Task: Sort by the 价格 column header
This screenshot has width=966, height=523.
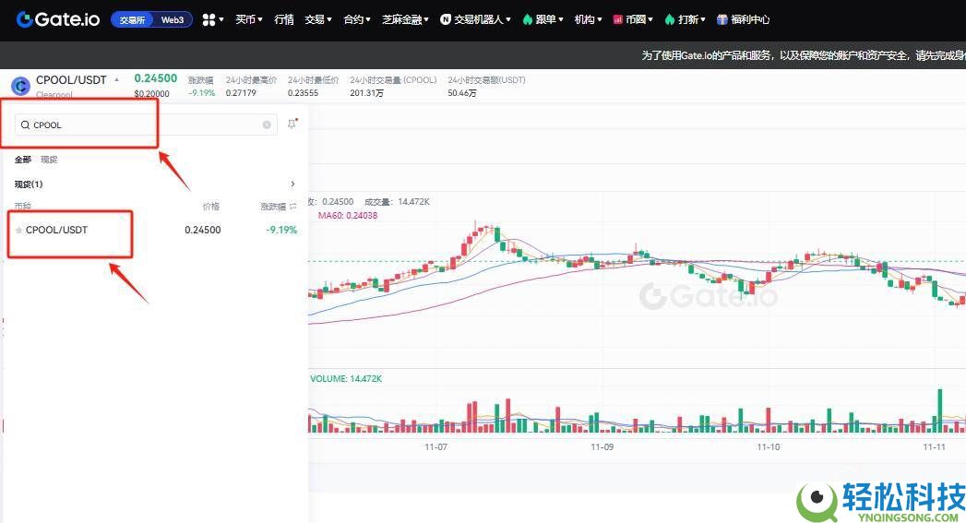Action: click(211, 207)
